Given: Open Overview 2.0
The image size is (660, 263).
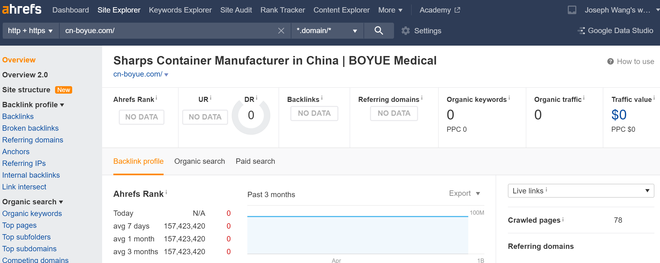Looking at the screenshot, I should (25, 75).
